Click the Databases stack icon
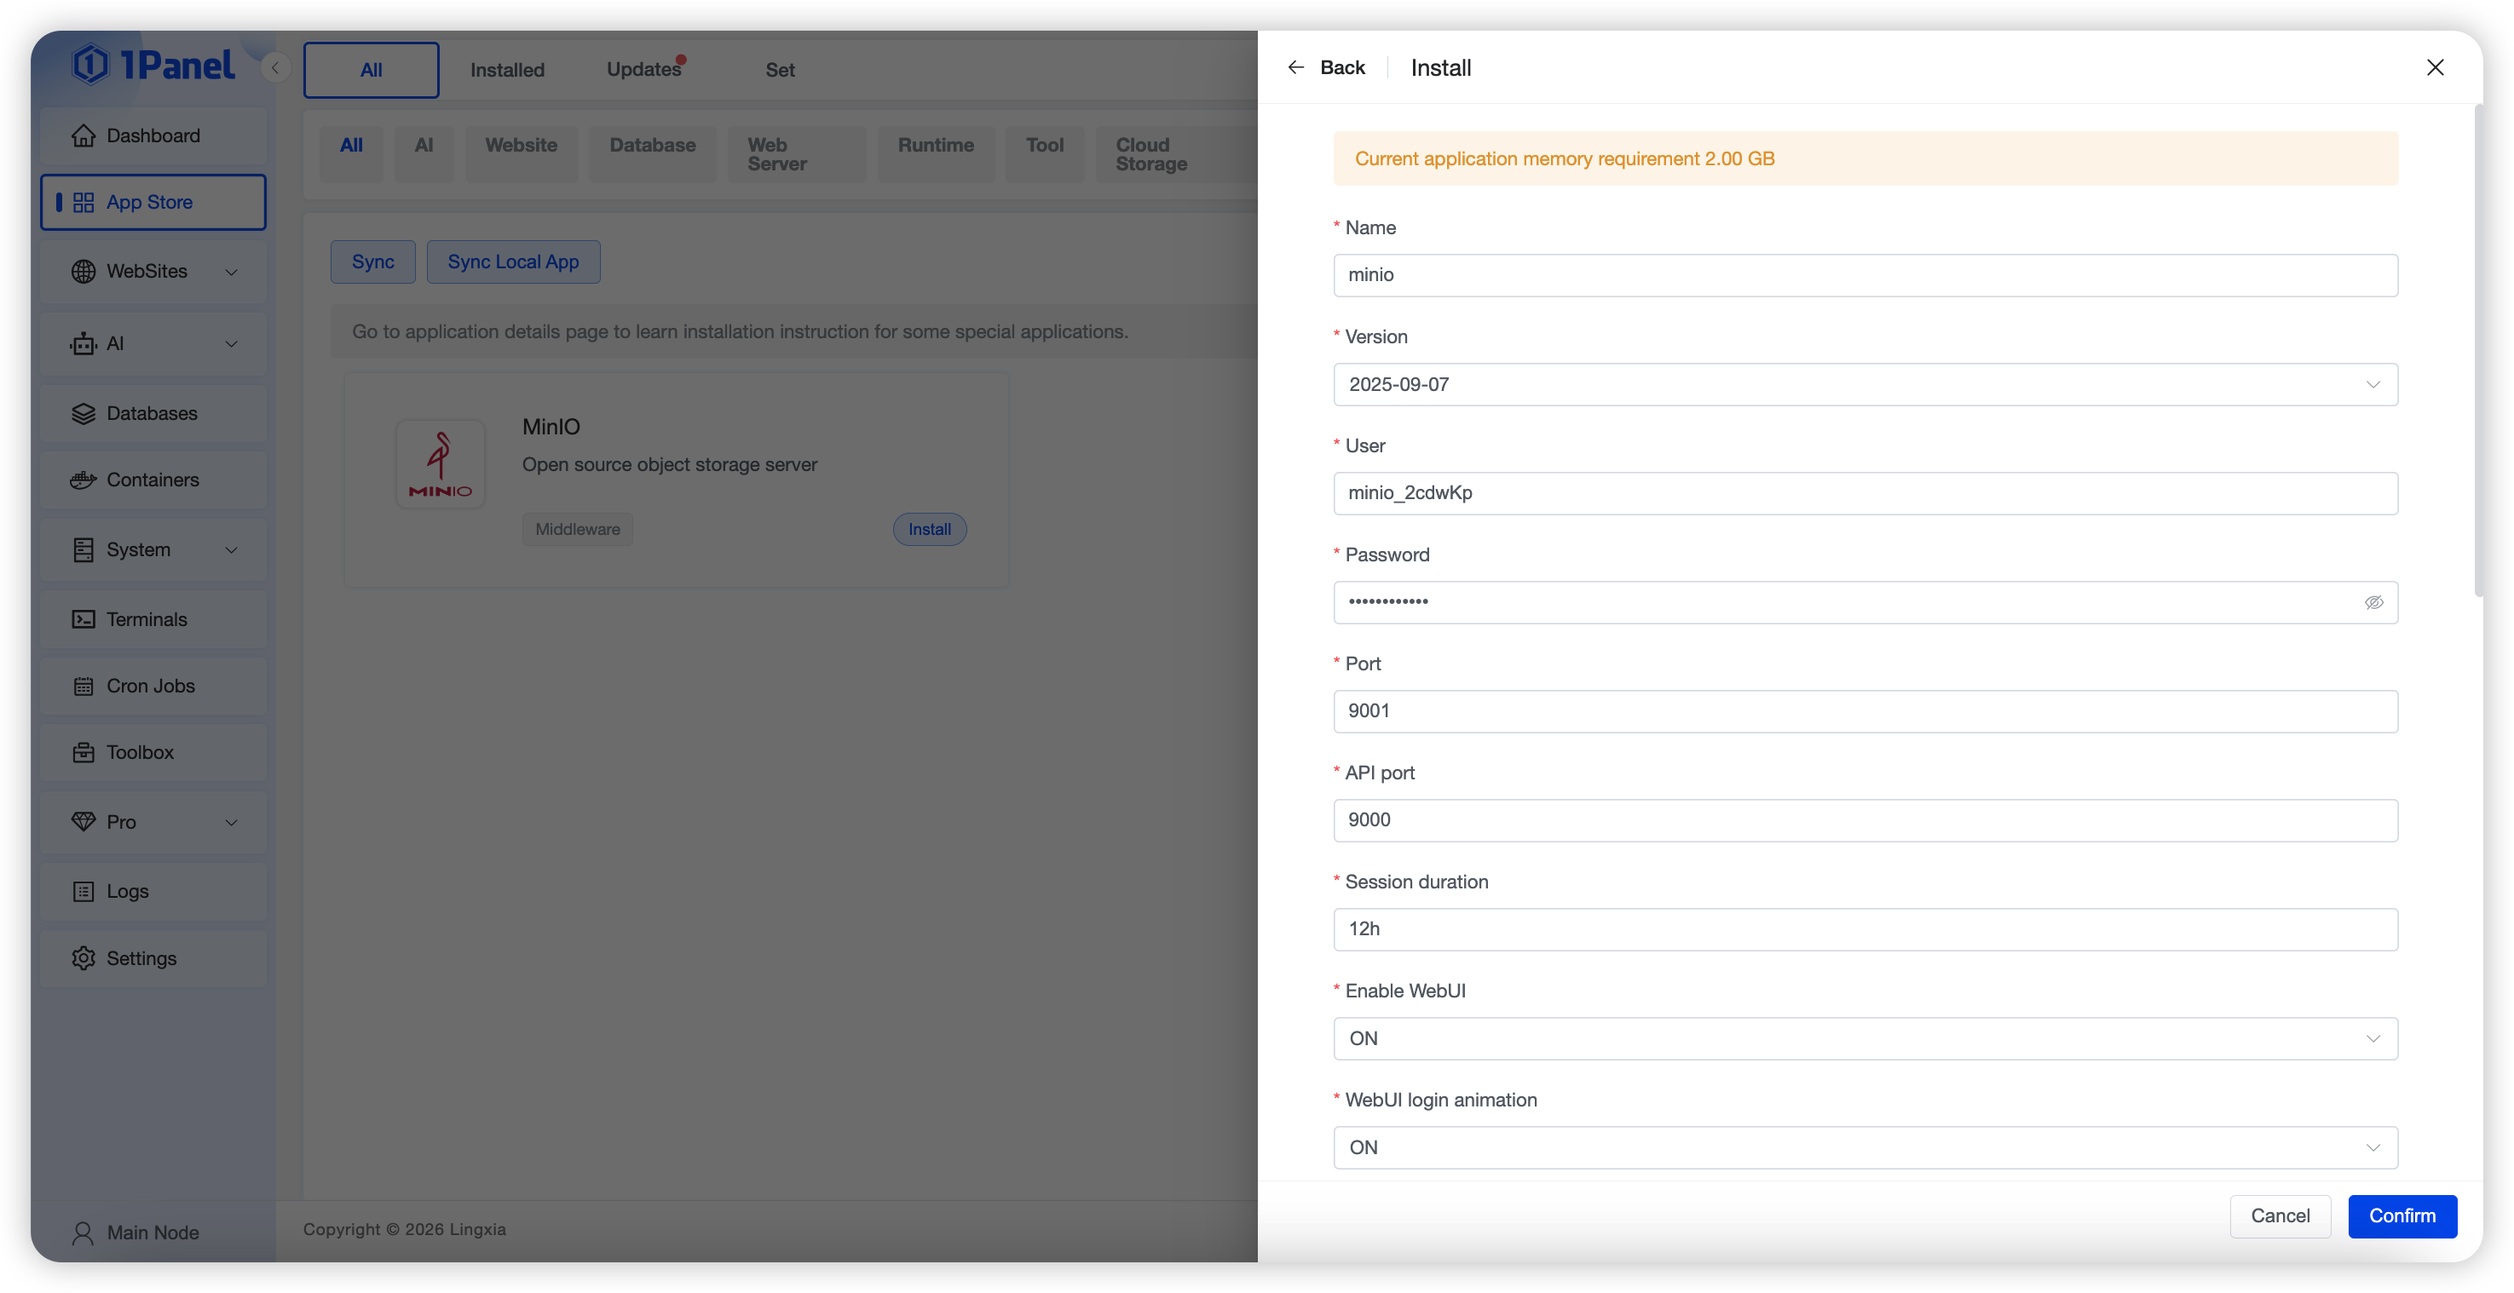This screenshot has height=1293, width=2514. tap(83, 413)
